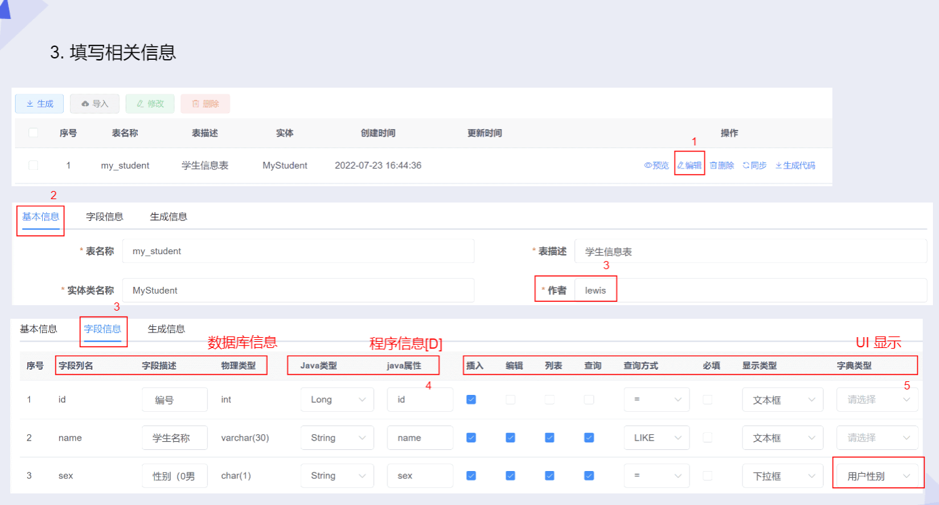Image resolution: width=939 pixels, height=505 pixels.
Task: Toggle the 列表 checkbox for id row
Action: coord(550,400)
